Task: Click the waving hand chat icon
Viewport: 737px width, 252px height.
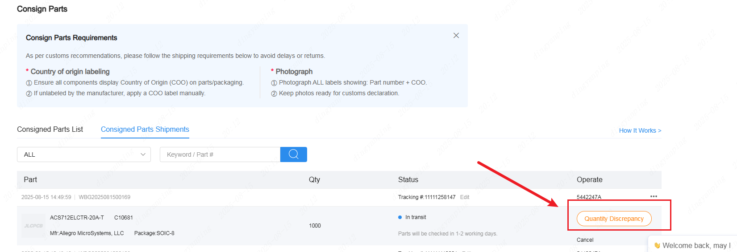Action: pyautogui.click(x=657, y=245)
